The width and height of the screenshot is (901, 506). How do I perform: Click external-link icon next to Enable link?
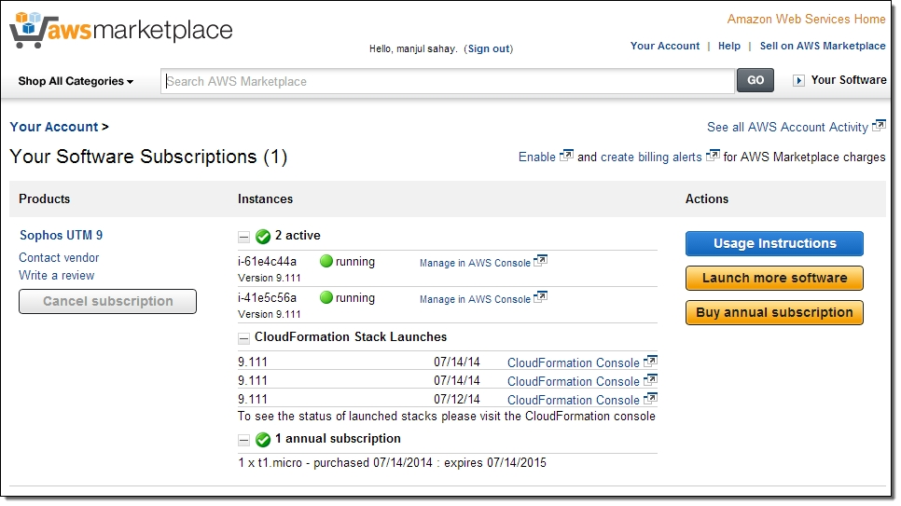pos(566,157)
